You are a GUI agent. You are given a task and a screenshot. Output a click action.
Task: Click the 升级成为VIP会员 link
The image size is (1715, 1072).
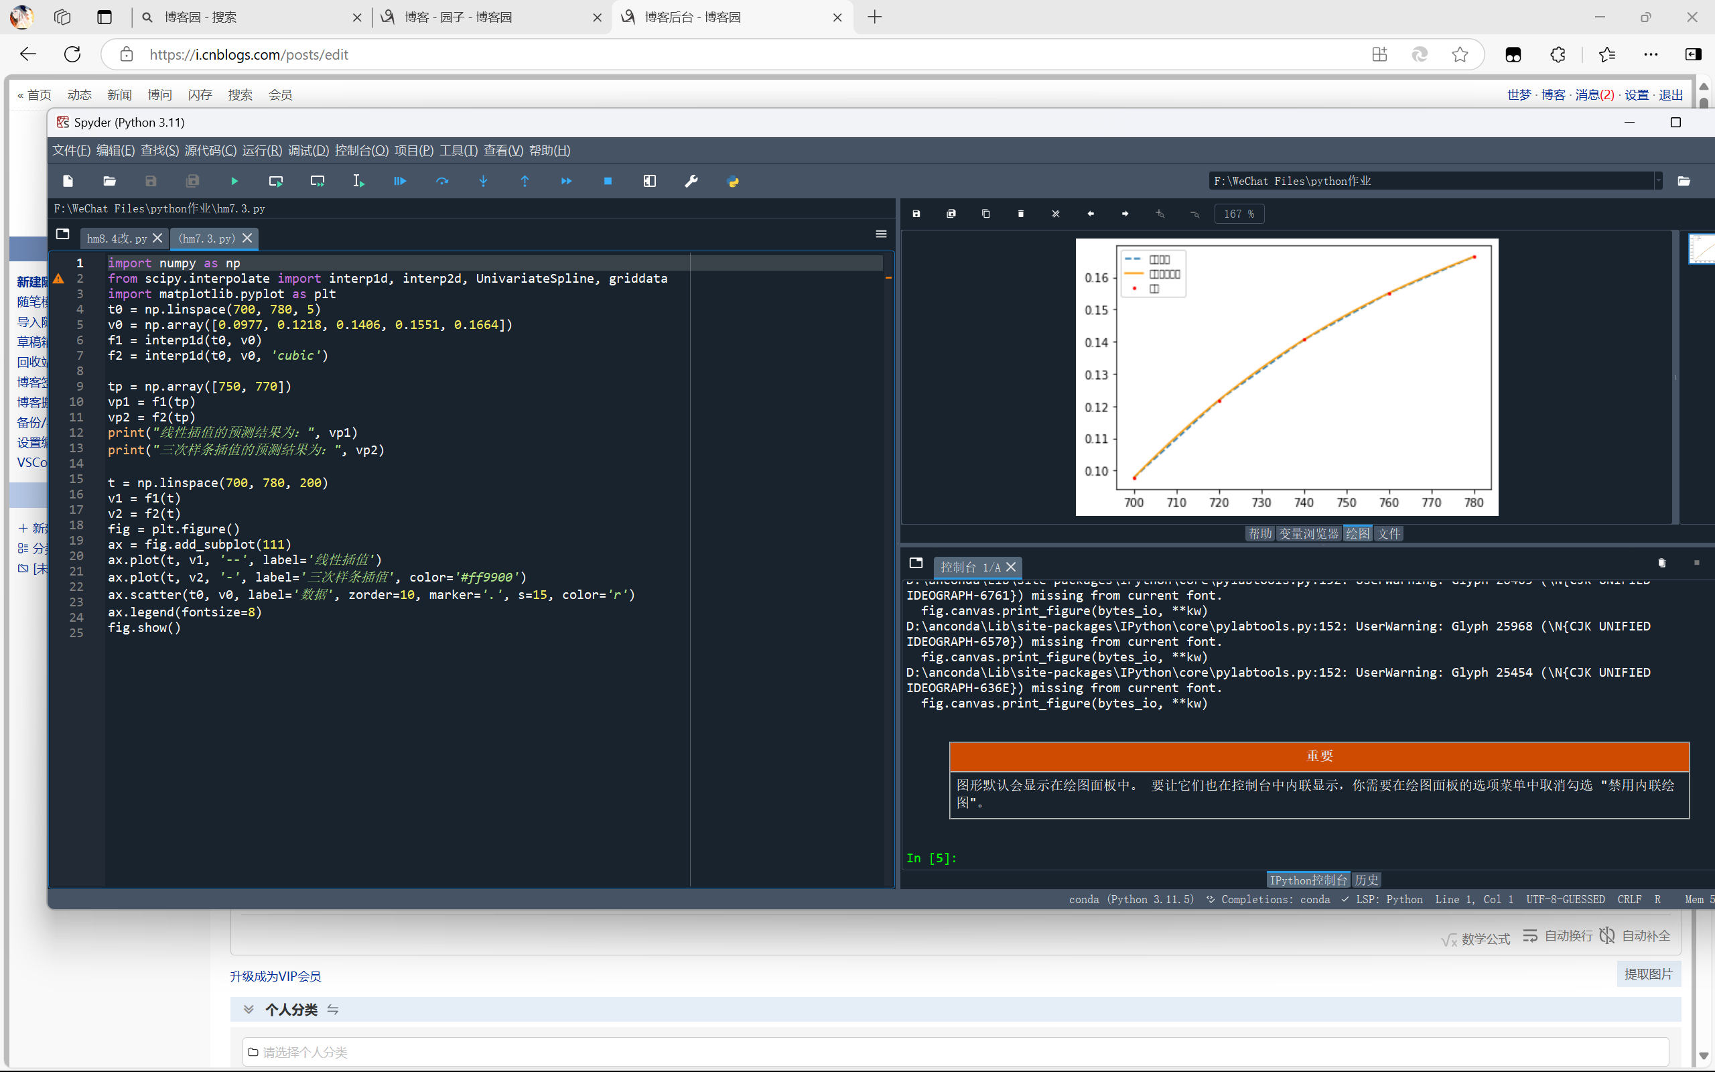[x=275, y=976]
